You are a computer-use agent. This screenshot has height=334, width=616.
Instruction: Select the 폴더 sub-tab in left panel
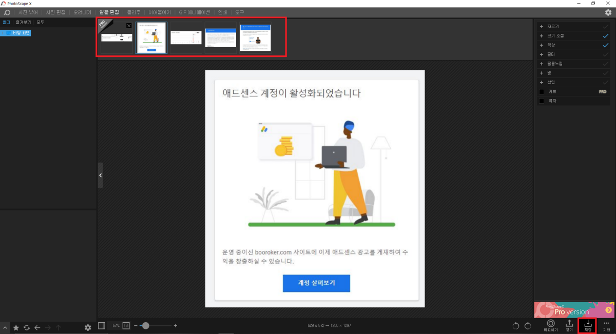click(6, 23)
